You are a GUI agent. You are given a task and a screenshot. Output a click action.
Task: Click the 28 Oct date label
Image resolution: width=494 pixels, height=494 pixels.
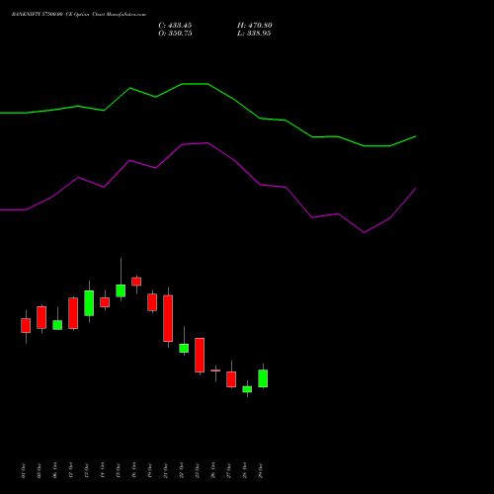pos(244,471)
